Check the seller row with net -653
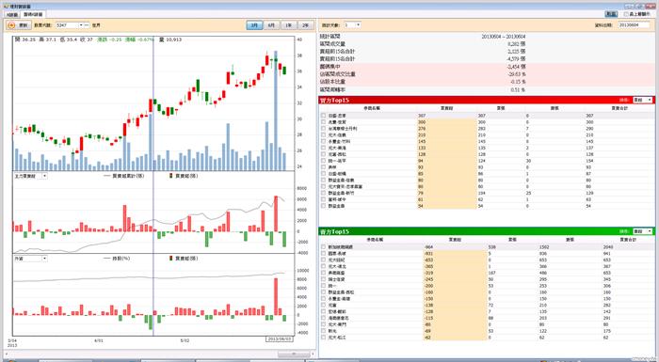The height and width of the screenshot is (362, 659). point(323,260)
